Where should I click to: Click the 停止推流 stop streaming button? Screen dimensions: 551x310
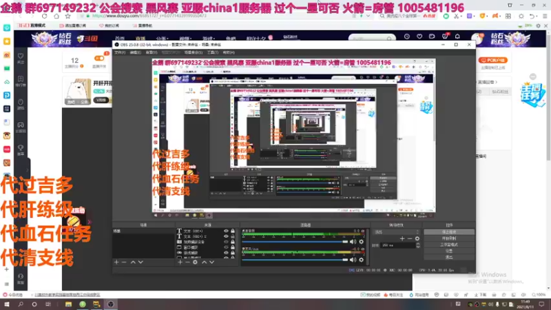(x=449, y=232)
